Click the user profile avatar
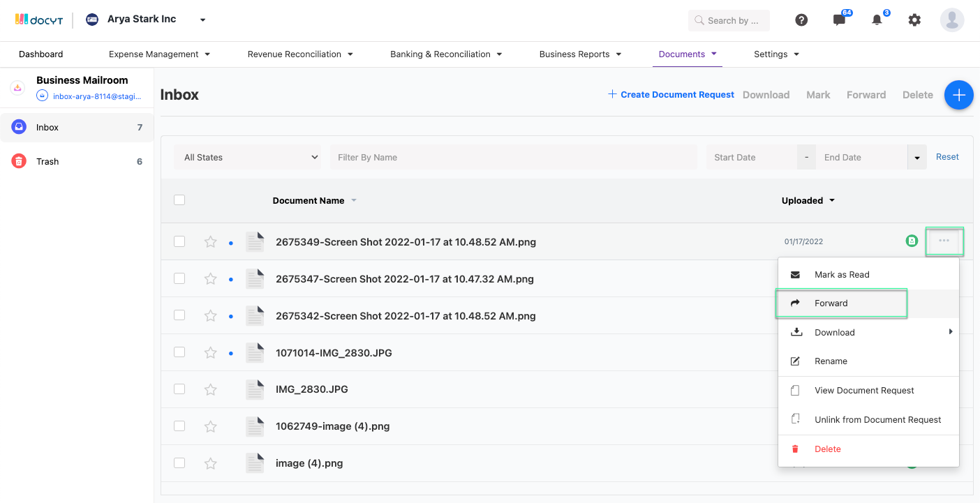 [951, 20]
